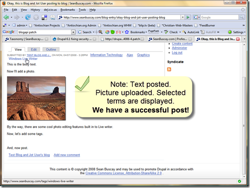Click the Create content sidebar link
Viewport: 250px width, 188px height.
[182, 44]
